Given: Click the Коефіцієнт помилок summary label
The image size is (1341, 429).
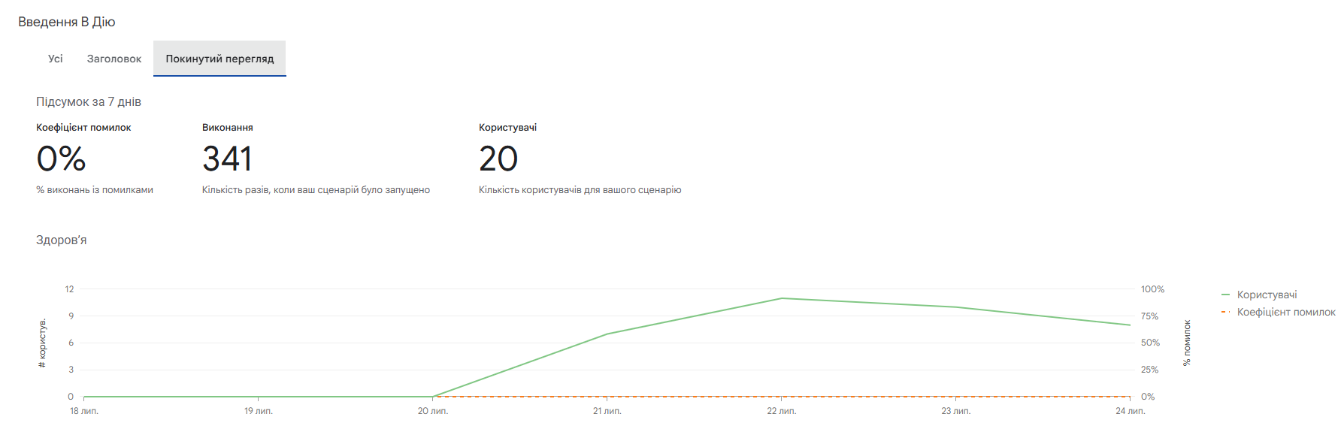Looking at the screenshot, I should [x=83, y=128].
